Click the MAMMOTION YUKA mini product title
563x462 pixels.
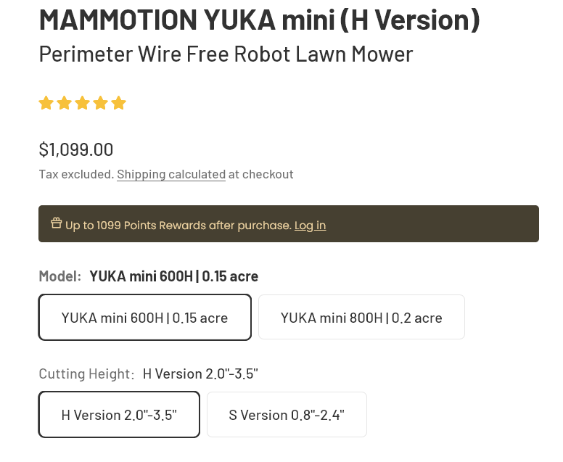259,20
